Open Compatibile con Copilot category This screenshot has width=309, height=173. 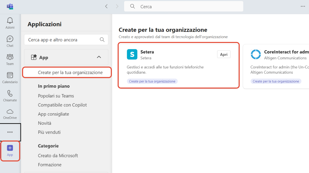click(62, 105)
